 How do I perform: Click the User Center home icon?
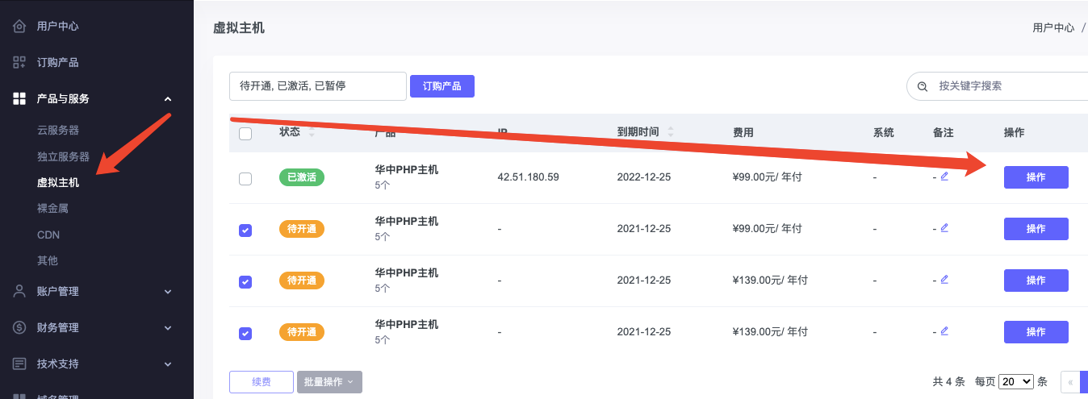[19, 26]
